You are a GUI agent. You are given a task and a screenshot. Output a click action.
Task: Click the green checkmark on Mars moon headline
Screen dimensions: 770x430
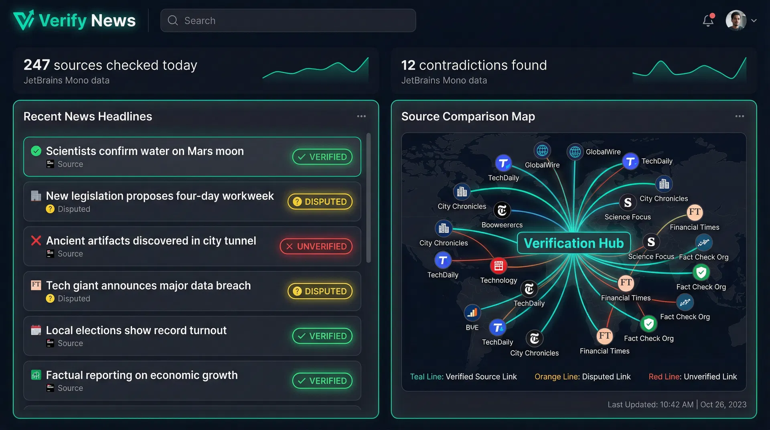pos(36,151)
